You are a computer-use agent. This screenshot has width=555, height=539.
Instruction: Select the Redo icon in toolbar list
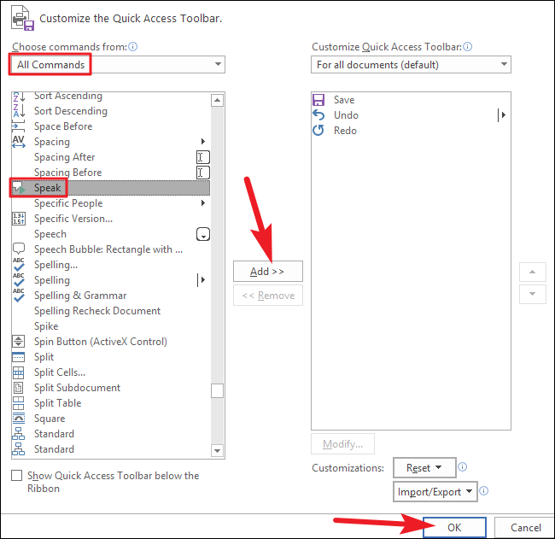[x=318, y=131]
